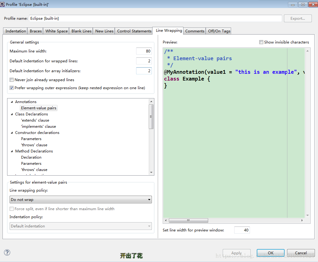Click Default indentation for wrapped lines field
The width and height of the screenshot is (318, 262).
(144, 61)
